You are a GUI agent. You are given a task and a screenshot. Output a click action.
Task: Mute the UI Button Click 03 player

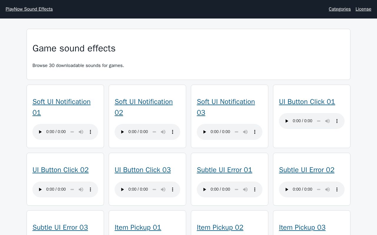163,189
